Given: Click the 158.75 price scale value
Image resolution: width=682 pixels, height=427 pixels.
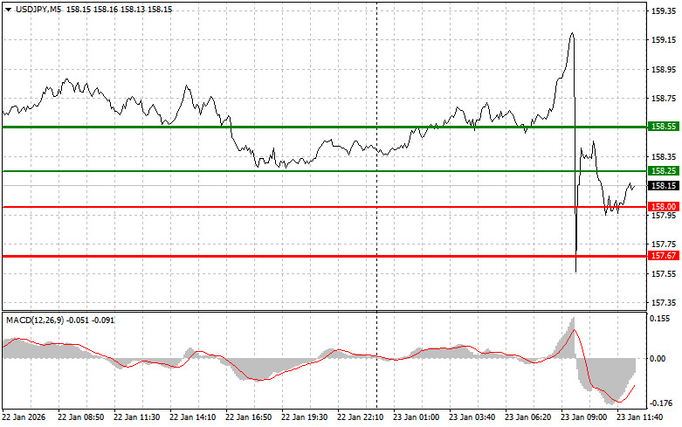Looking at the screenshot, I should tap(664, 99).
